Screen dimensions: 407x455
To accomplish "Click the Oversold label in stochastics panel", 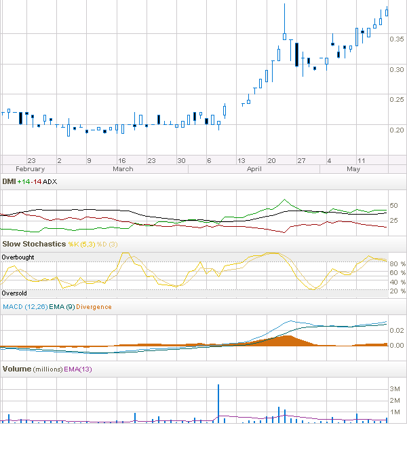I will point(14,293).
